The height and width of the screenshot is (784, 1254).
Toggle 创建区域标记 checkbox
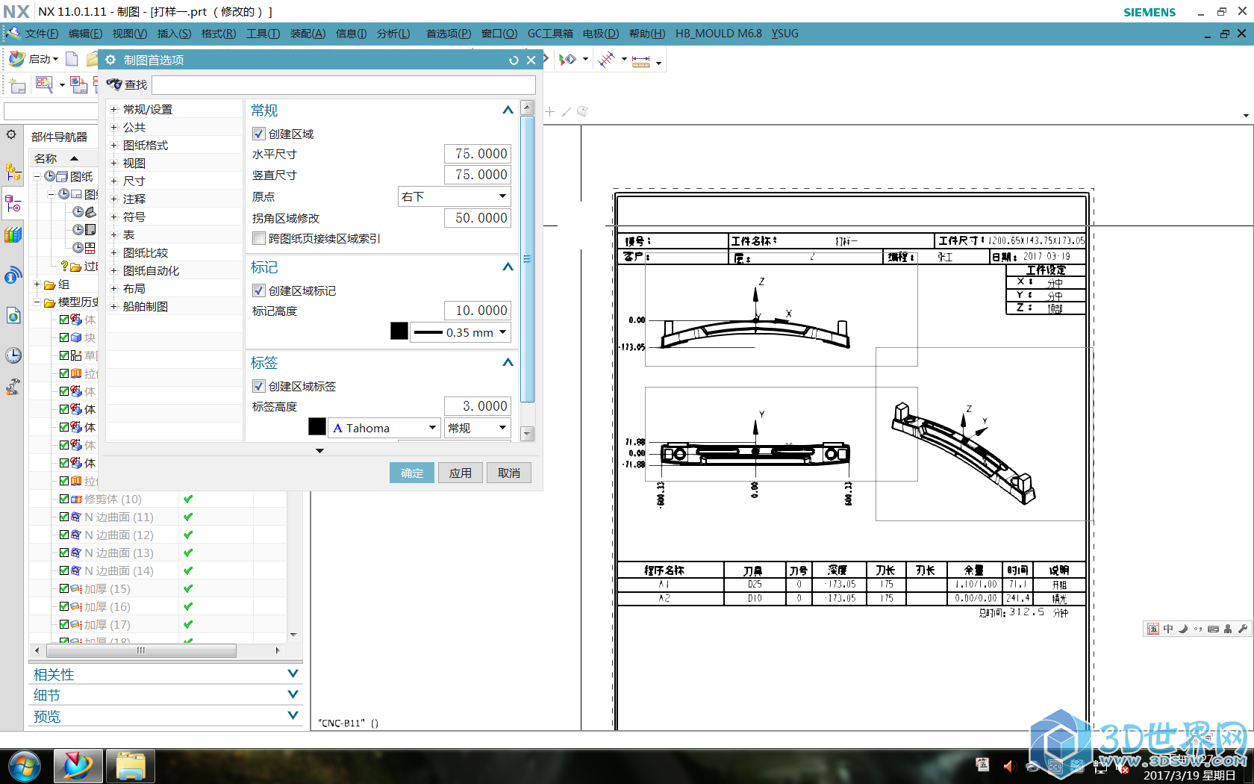[x=259, y=290]
